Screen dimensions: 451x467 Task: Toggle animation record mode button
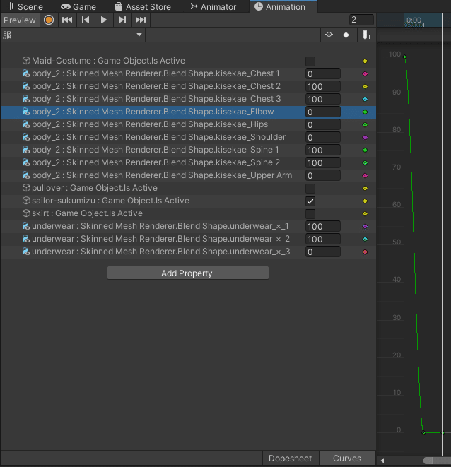[x=49, y=20]
